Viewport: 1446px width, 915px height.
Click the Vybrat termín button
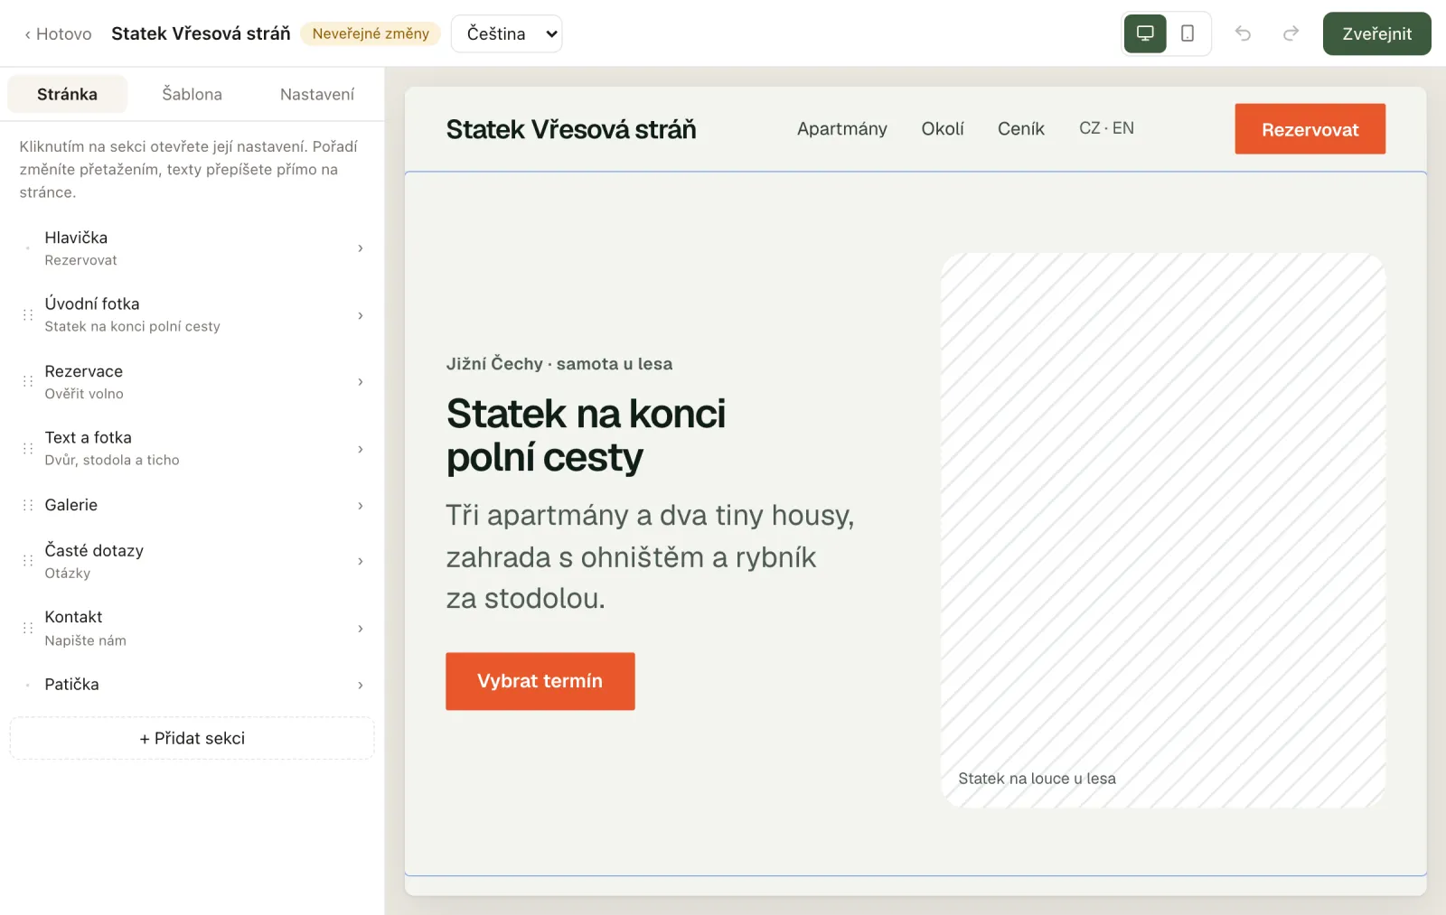[x=540, y=681]
